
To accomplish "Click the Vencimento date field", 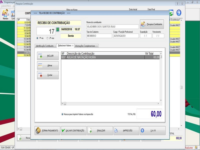I will tap(158, 36).
